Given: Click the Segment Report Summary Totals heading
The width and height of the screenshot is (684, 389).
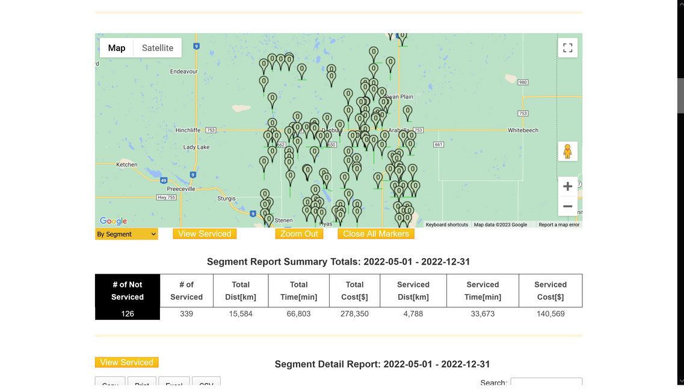Looking at the screenshot, I should point(339,262).
